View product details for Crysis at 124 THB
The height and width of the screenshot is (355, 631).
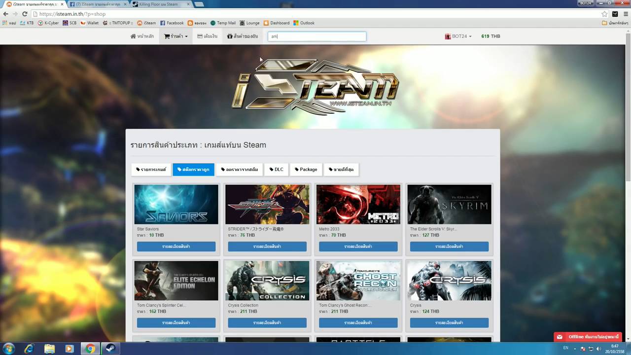click(x=449, y=323)
